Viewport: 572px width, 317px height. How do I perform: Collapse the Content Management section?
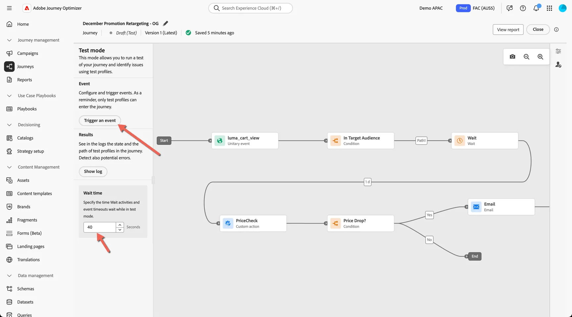click(x=9, y=167)
